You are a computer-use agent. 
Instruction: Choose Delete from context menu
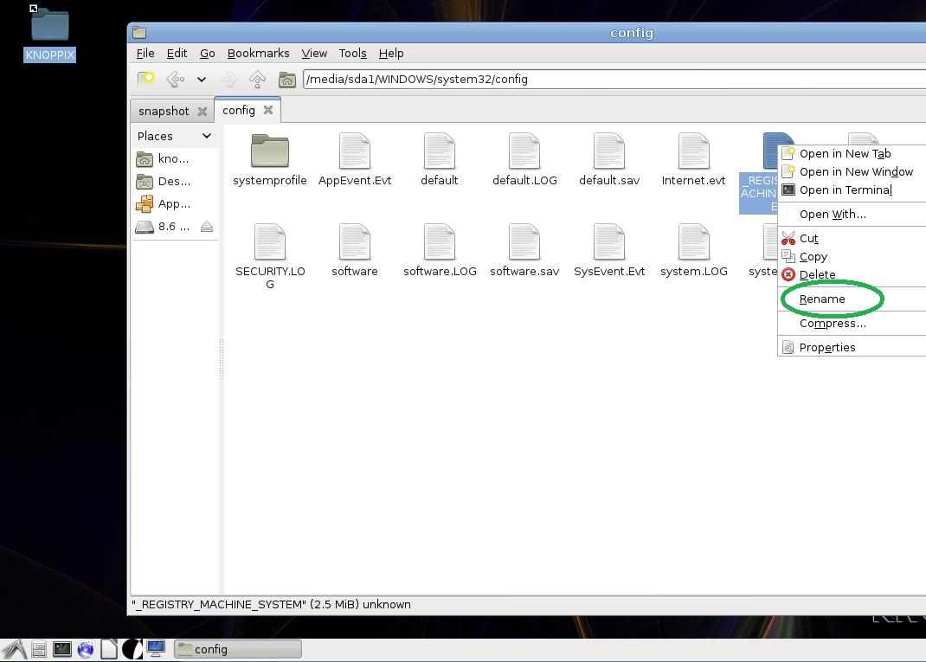click(852, 274)
